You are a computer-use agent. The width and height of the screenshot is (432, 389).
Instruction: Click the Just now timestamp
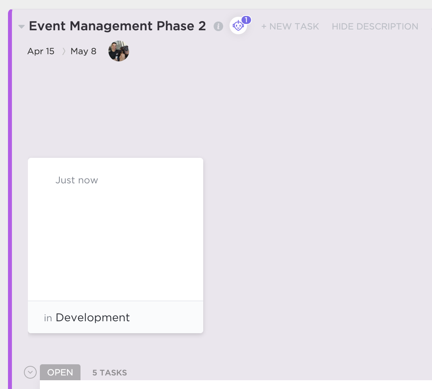click(x=77, y=180)
